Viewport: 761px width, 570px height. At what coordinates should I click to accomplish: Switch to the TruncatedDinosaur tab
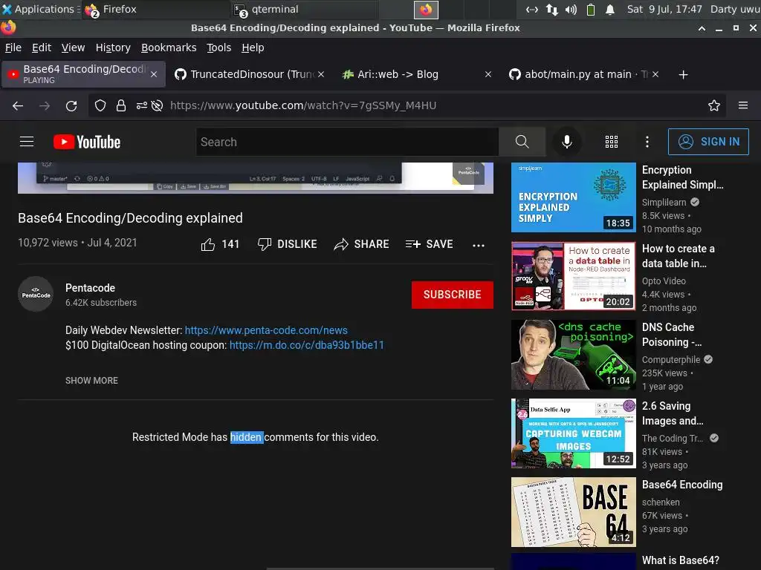(x=250, y=74)
